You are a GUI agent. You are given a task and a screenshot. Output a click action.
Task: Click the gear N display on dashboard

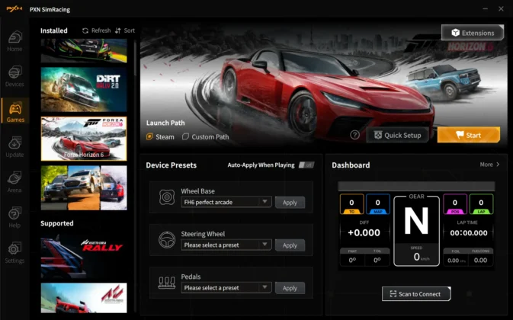416,221
